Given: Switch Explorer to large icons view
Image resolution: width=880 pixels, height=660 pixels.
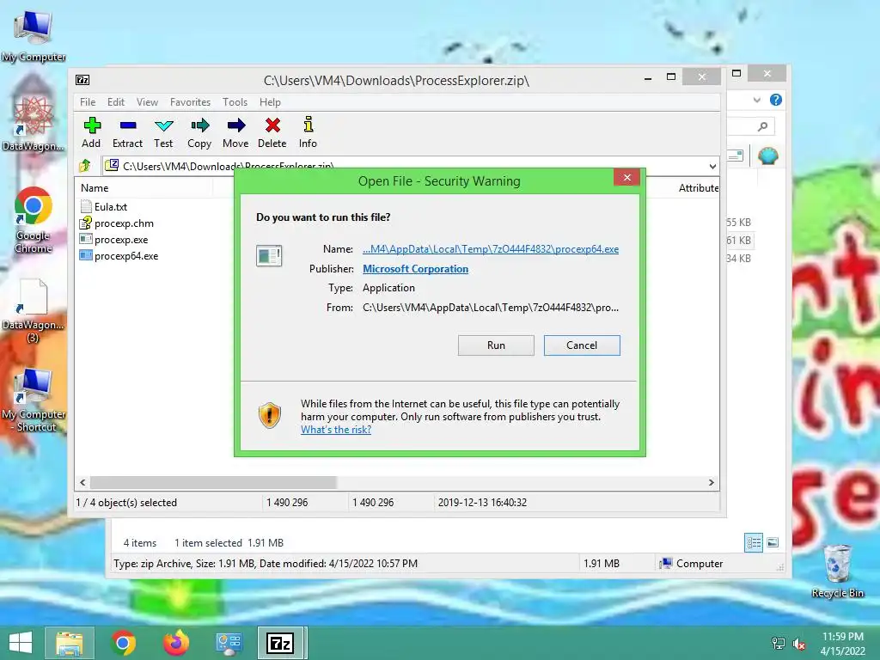Looking at the screenshot, I should tap(773, 542).
